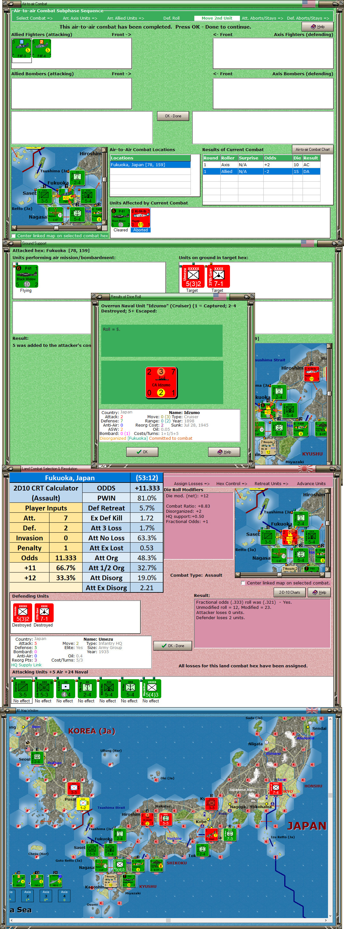This screenshot has height=929, width=344.
Task: Select the XXIX Mtn 5-4 attacking unit
Action: point(109,689)
